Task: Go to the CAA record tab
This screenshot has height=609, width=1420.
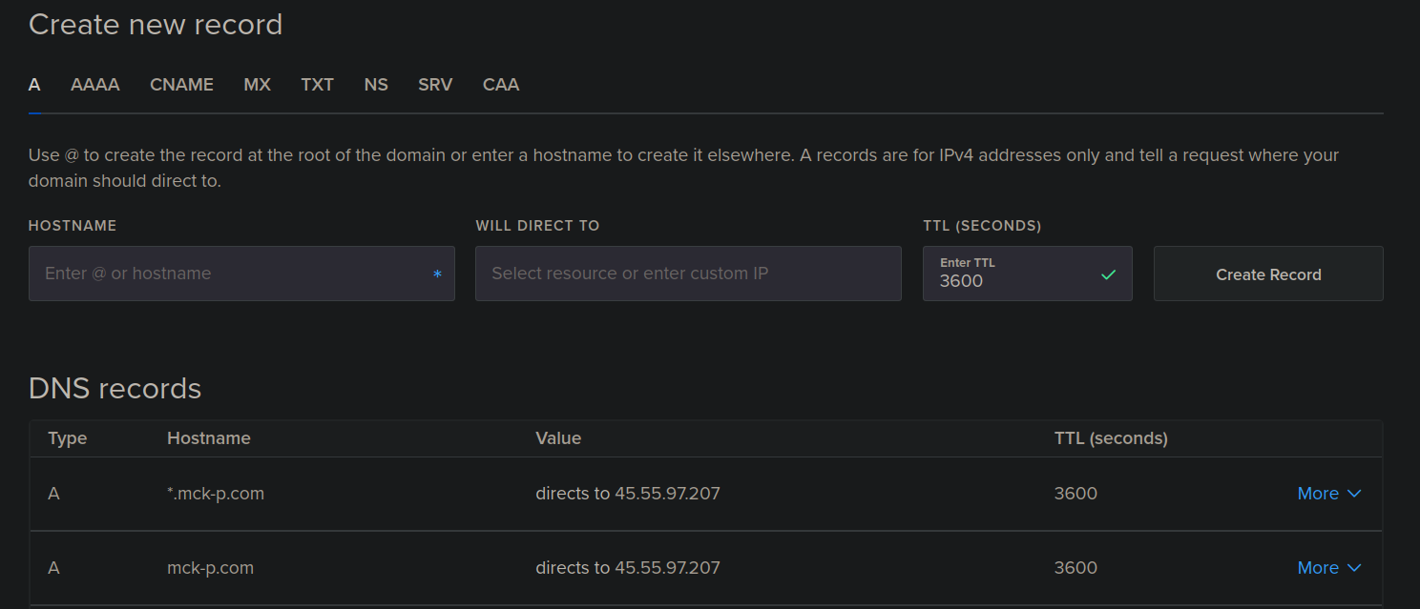Action: pyautogui.click(x=501, y=85)
